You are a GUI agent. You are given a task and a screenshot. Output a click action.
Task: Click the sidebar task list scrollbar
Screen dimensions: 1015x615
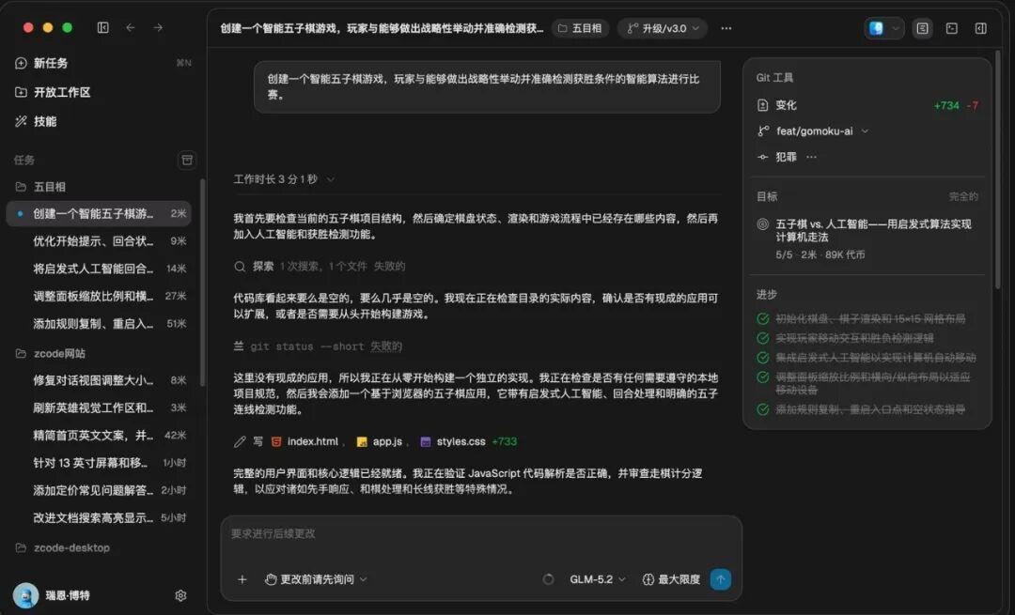tap(202, 283)
